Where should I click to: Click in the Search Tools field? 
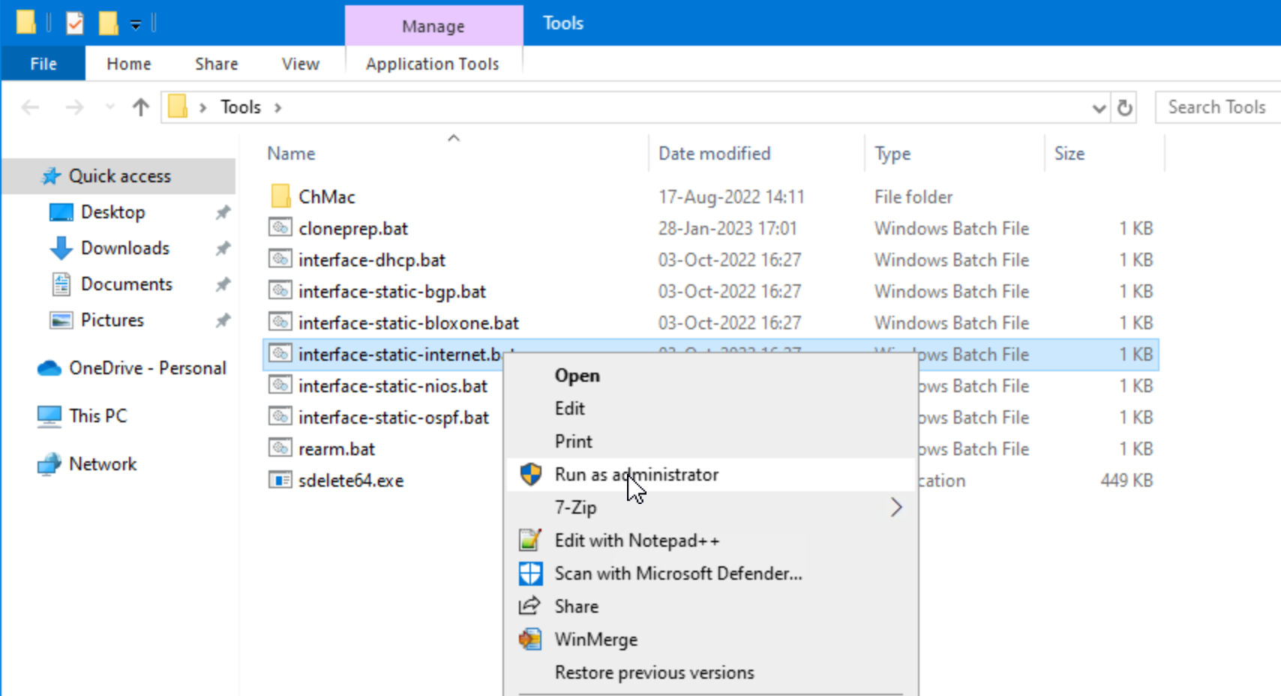tap(1216, 107)
